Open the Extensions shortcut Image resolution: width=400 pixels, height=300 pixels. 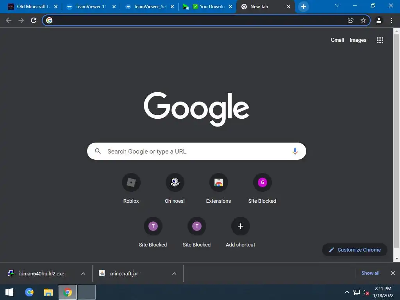click(219, 188)
